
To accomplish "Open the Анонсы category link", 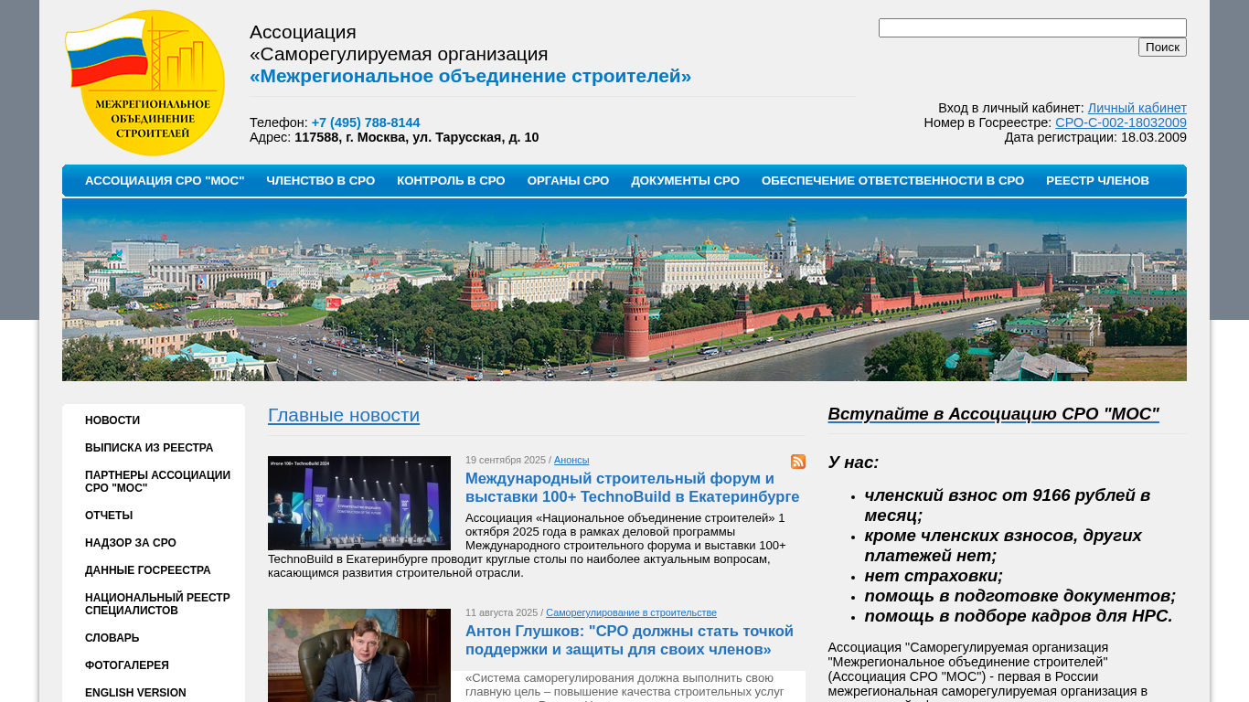I will point(571,460).
